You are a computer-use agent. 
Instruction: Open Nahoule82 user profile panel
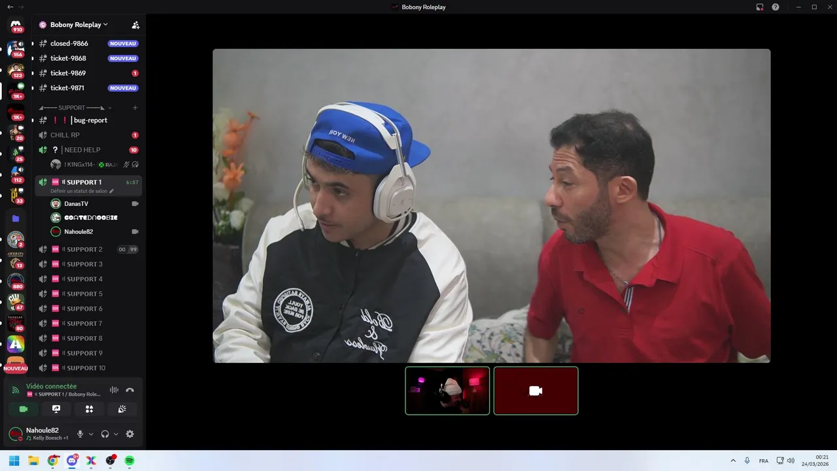click(x=39, y=434)
